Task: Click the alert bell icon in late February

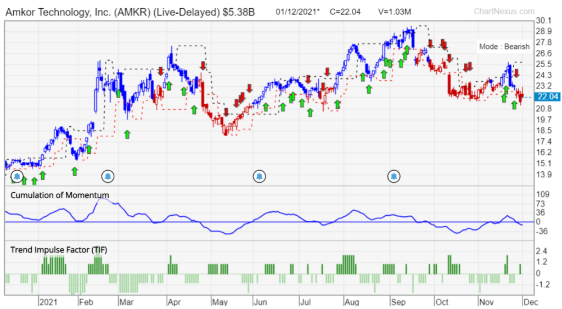Action: coord(108,176)
